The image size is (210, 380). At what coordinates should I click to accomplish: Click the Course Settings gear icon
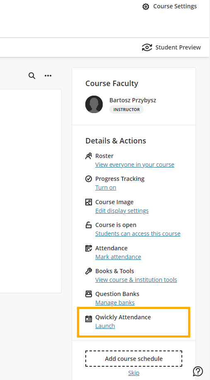pyautogui.click(x=145, y=7)
